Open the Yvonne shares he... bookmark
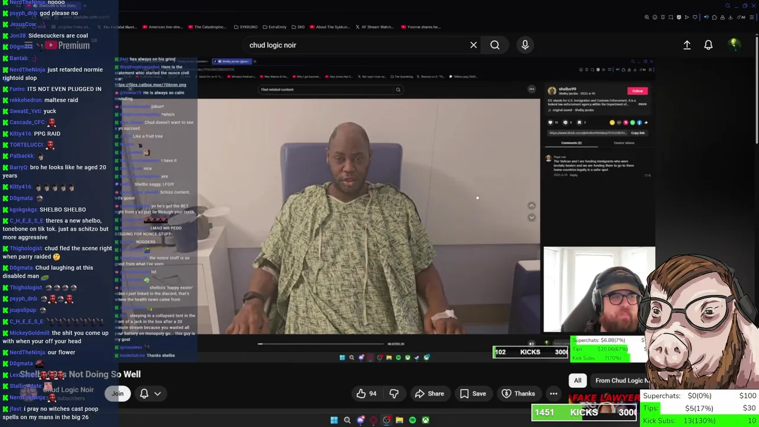The image size is (759, 427). 421,27
